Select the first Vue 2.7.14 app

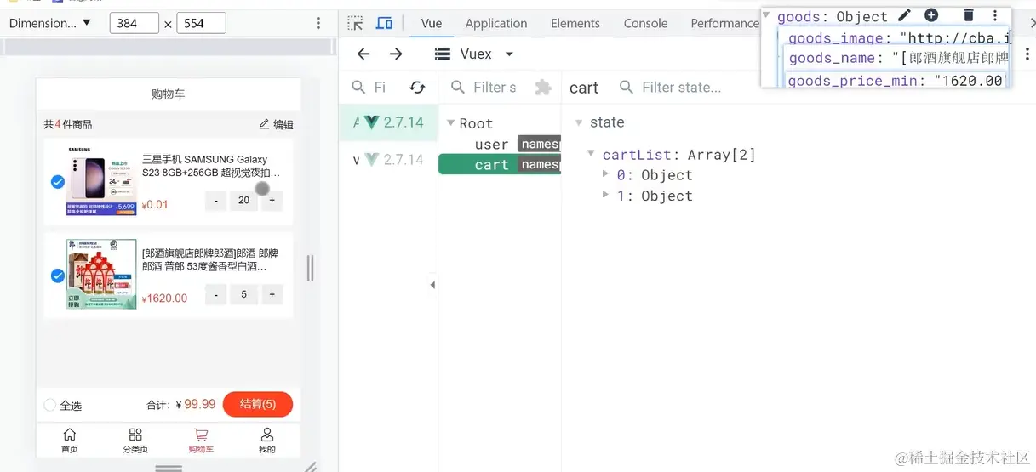(389, 122)
